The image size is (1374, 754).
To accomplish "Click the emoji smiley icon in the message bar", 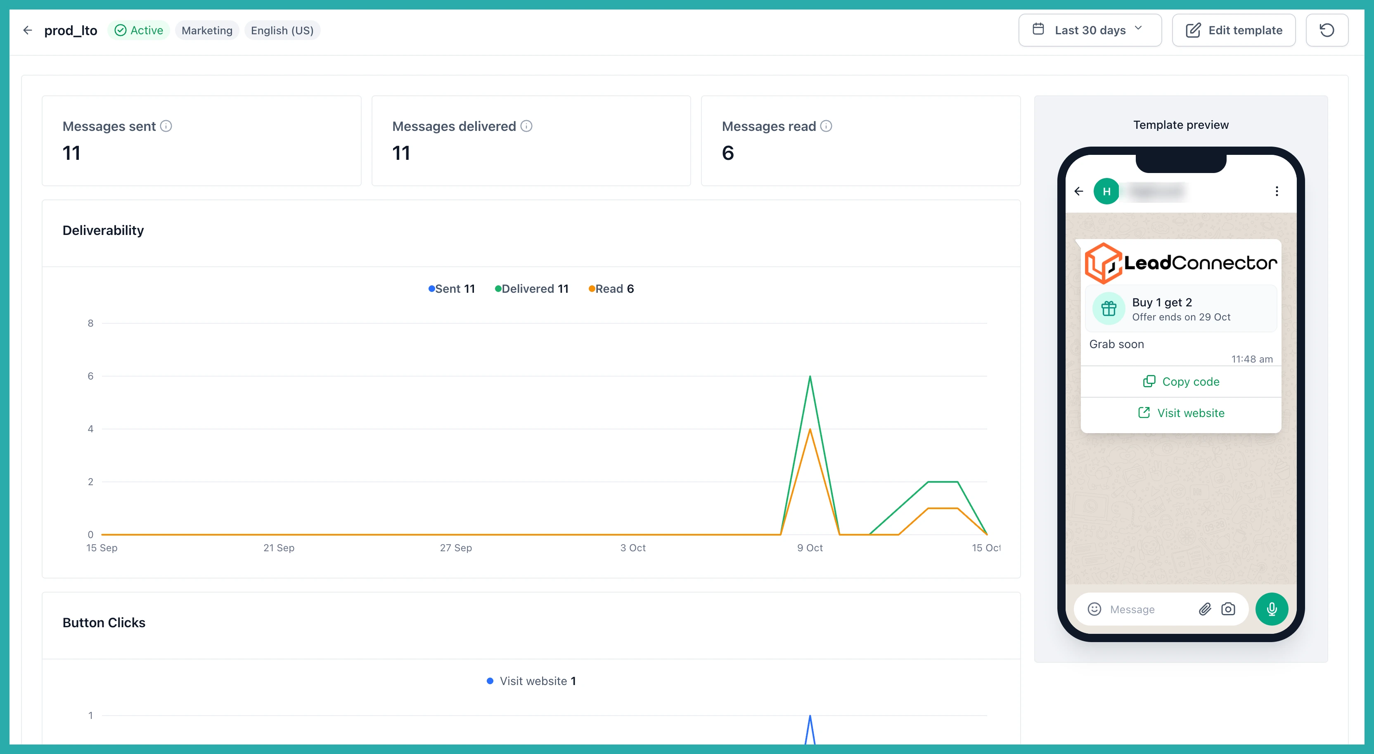I will (1094, 609).
